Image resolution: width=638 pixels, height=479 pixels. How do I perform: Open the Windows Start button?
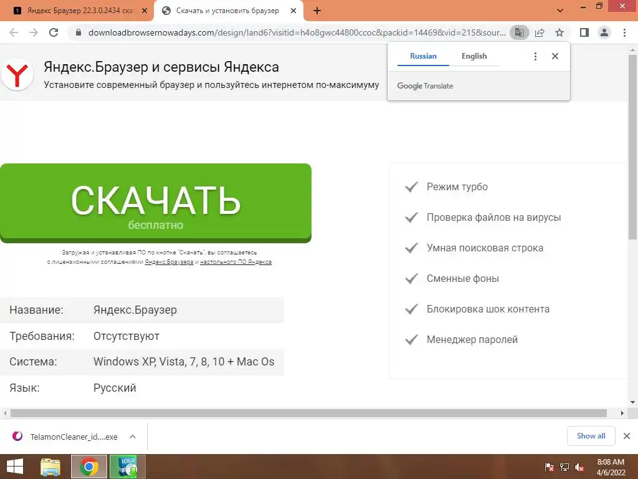[15, 467]
